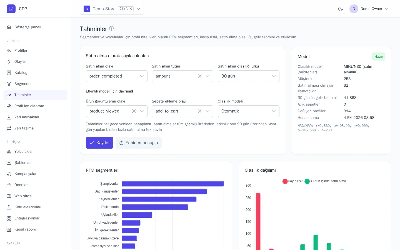Click the Kaydet button
The height and width of the screenshot is (250, 400).
[99, 143]
